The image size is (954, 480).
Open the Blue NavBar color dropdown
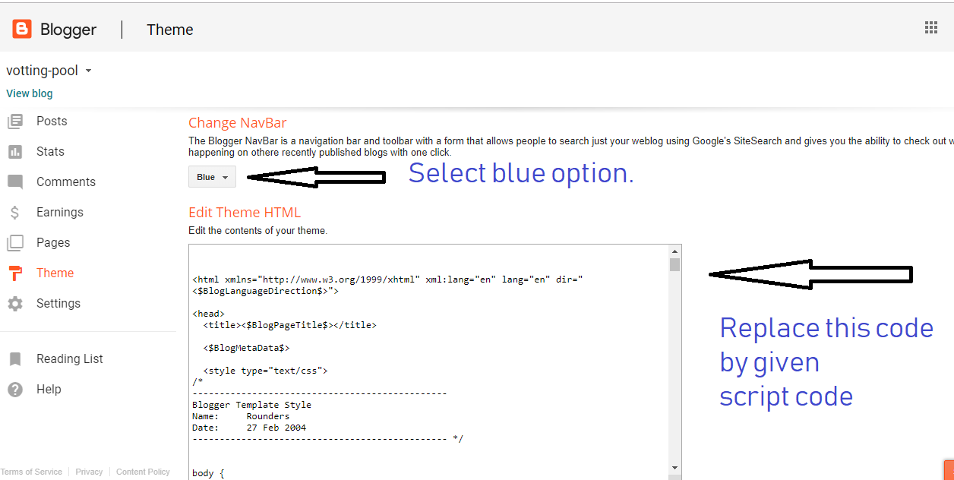click(x=212, y=177)
